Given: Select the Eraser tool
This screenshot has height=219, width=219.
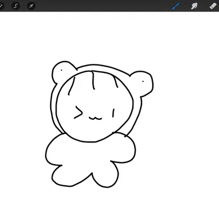Looking at the screenshot, I should (213, 6).
